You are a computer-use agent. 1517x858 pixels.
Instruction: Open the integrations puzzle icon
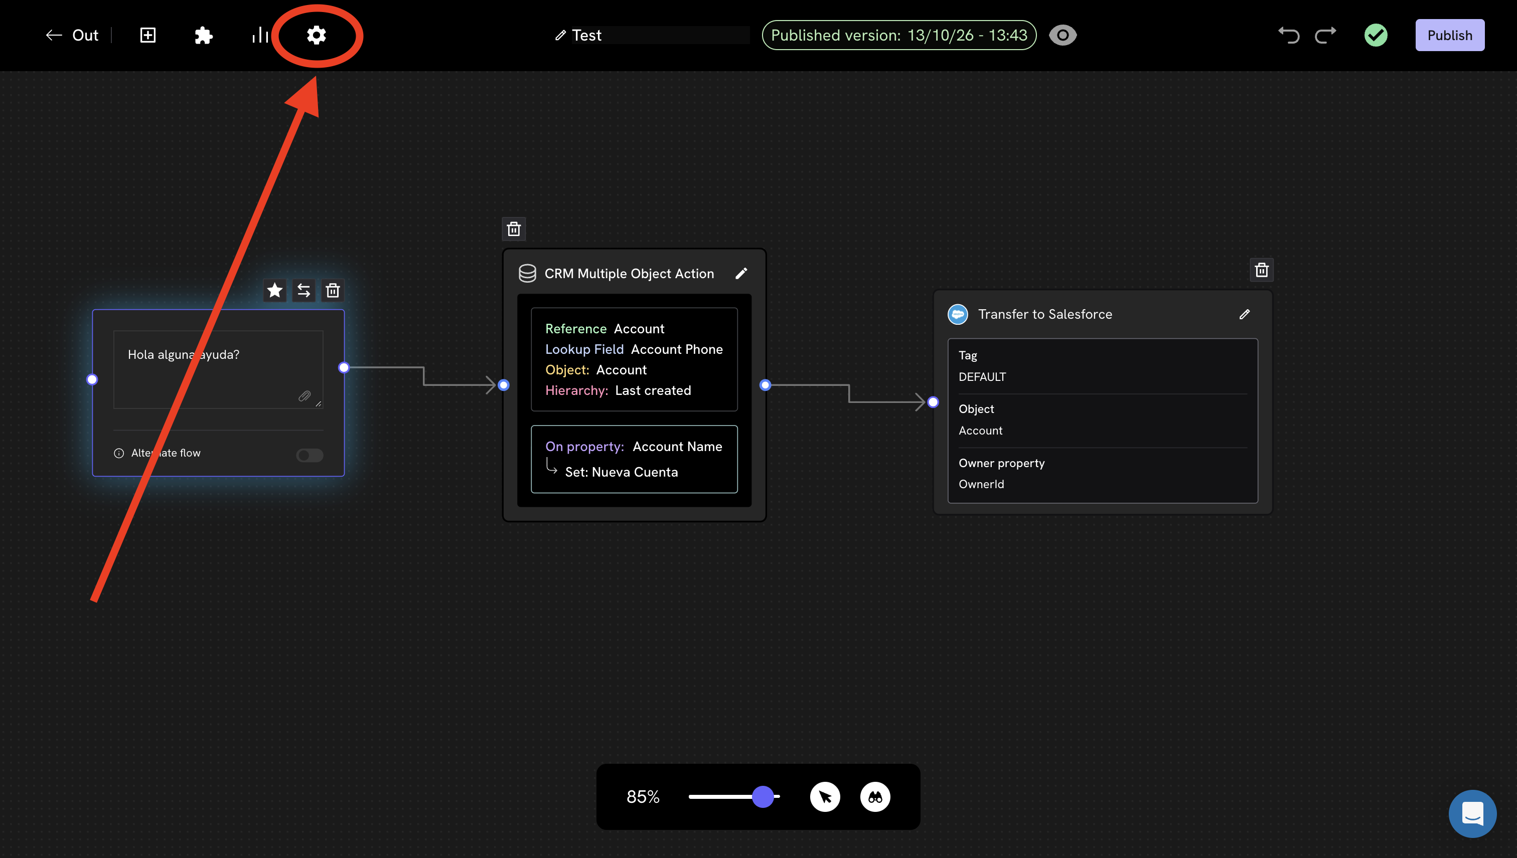tap(204, 36)
